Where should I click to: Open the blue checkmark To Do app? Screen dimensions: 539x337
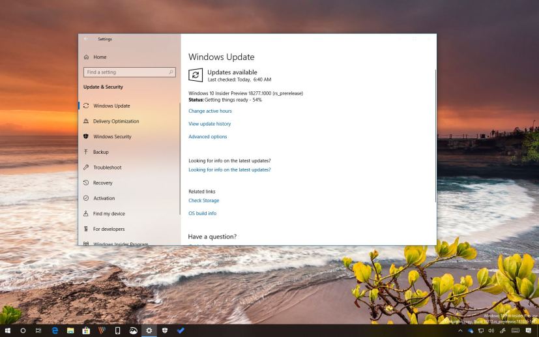tap(181, 330)
